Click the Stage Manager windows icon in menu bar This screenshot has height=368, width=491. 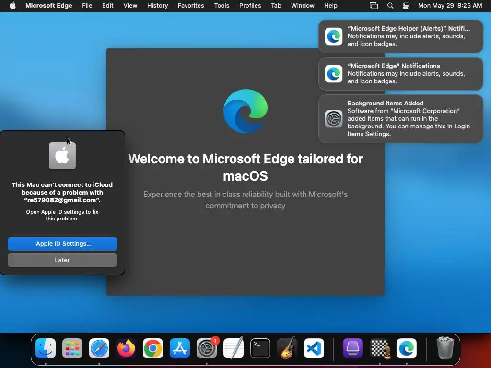pos(374,6)
